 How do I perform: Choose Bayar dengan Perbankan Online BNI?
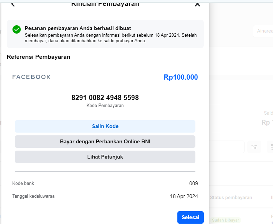[105, 142]
